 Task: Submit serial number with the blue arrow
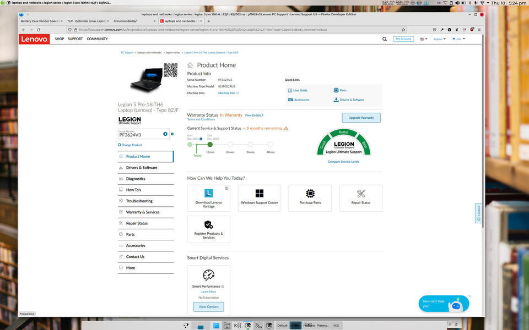165,134
